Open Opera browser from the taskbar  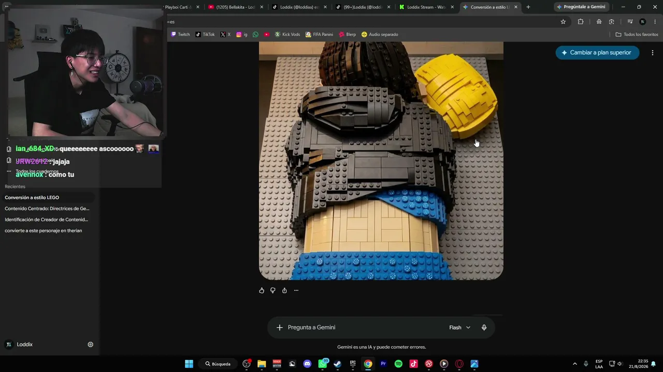click(x=459, y=364)
